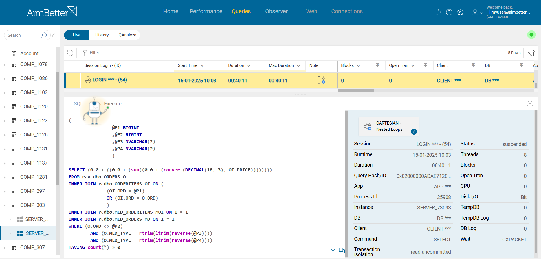The width and height of the screenshot is (541, 259).
Task: Click the grid horizontal scrollbar
Action: [x=356, y=90]
